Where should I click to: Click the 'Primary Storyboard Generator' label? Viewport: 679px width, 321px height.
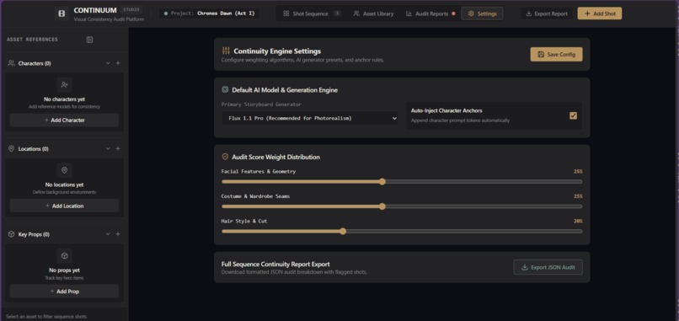click(x=261, y=104)
